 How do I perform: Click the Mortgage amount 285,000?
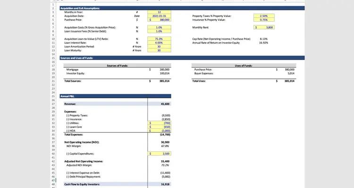point(165,70)
